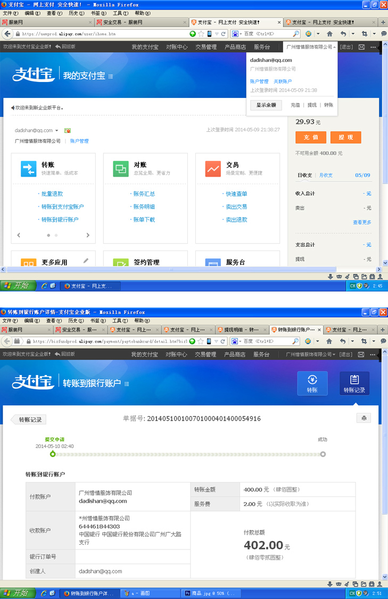Open the 卖出交易 link
Screen dimensions: 388x599
[x=236, y=206]
